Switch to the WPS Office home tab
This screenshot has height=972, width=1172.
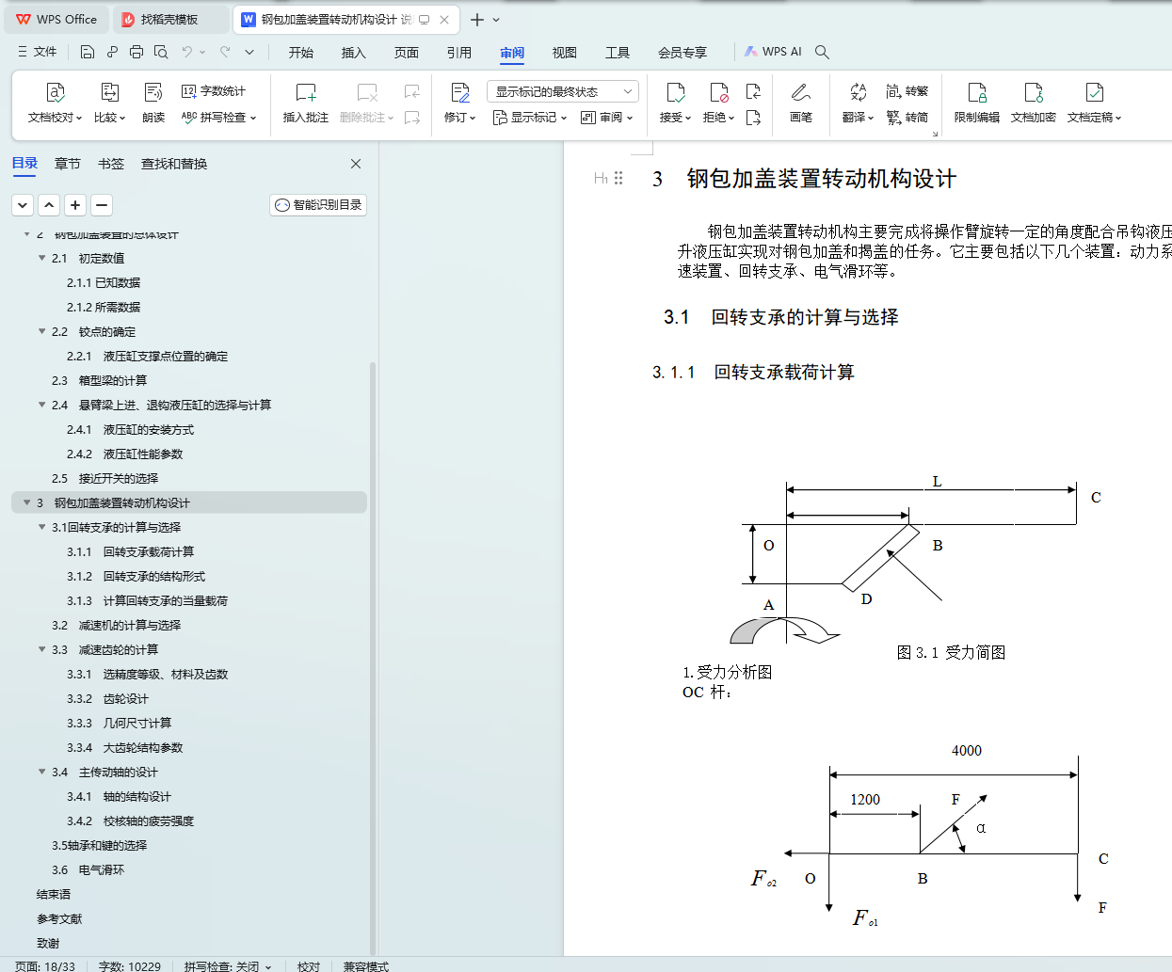tap(58, 20)
